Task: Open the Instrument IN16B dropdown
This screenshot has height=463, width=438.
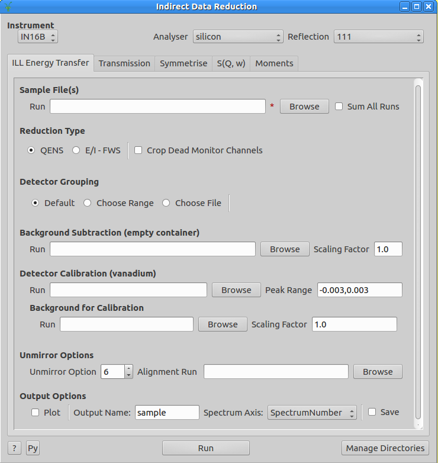Action: (x=38, y=37)
